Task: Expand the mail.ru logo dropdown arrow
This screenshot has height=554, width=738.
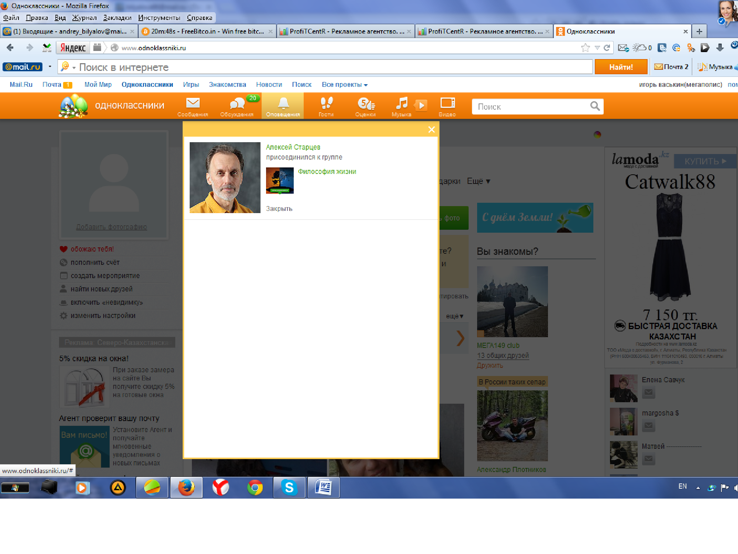Action: (50, 67)
